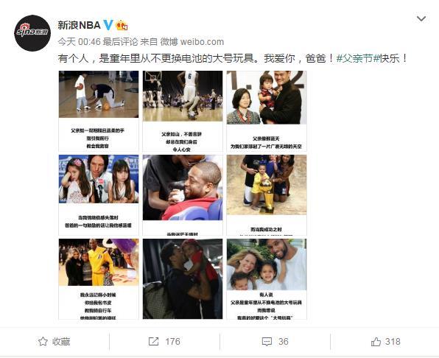This screenshot has width=439, height=358.
Task: Click the thumbs-up like icon
Action: (376, 342)
